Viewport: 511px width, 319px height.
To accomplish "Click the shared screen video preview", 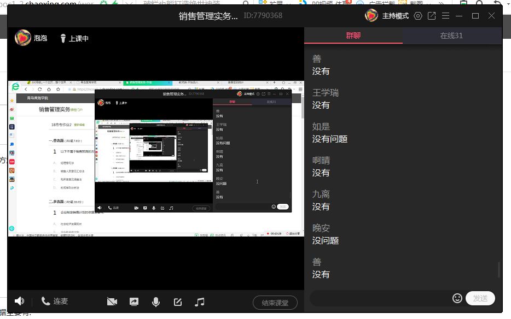I will [x=156, y=158].
